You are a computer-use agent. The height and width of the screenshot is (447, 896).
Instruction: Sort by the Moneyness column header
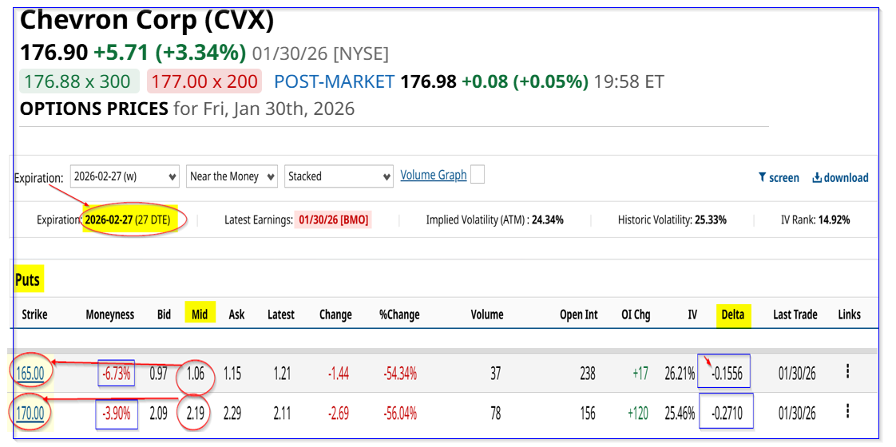click(110, 314)
